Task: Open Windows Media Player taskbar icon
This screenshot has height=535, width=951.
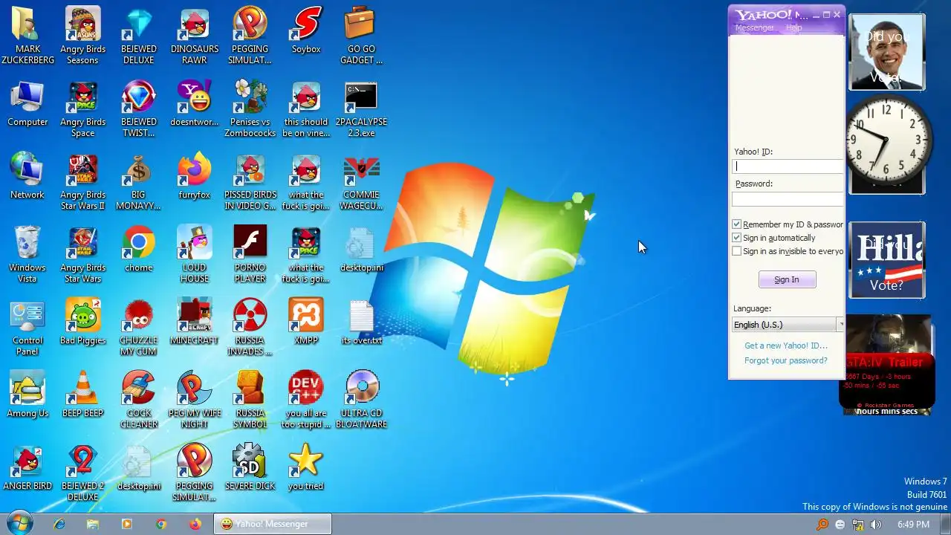Action: (127, 524)
